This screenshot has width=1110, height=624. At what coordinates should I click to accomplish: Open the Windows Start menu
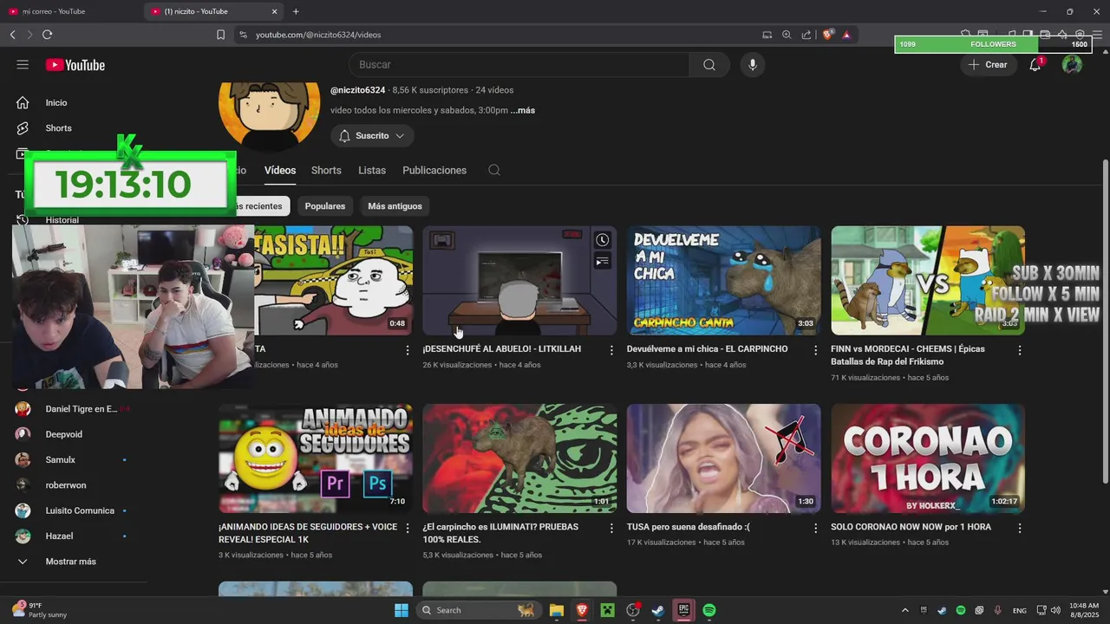click(402, 610)
